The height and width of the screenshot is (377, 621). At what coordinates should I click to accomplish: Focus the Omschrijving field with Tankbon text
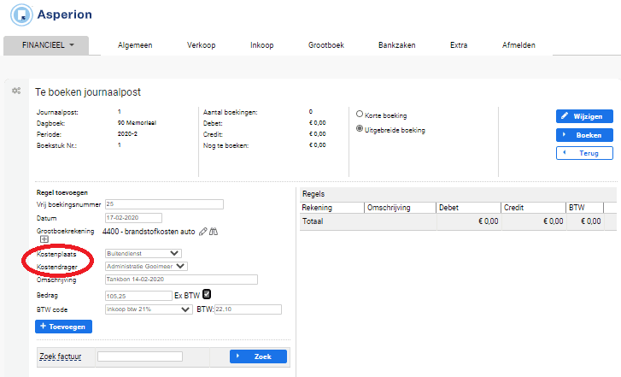point(181,280)
